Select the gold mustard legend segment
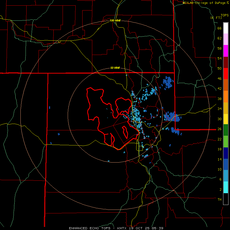Viewport: 230px width, 230px height. (226, 108)
